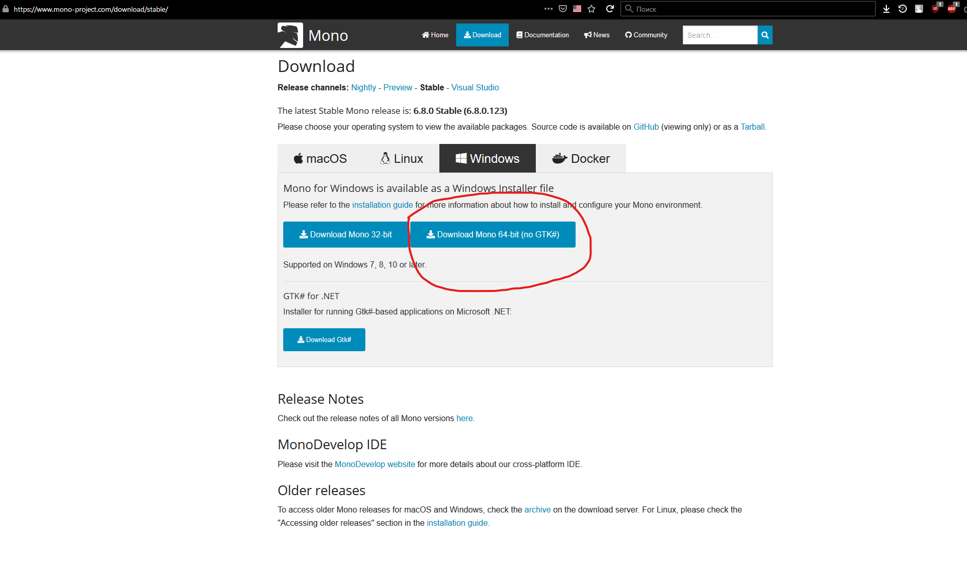Image resolution: width=967 pixels, height=561 pixels.
Task: Click Download Mono 32-bit button
Action: [345, 234]
